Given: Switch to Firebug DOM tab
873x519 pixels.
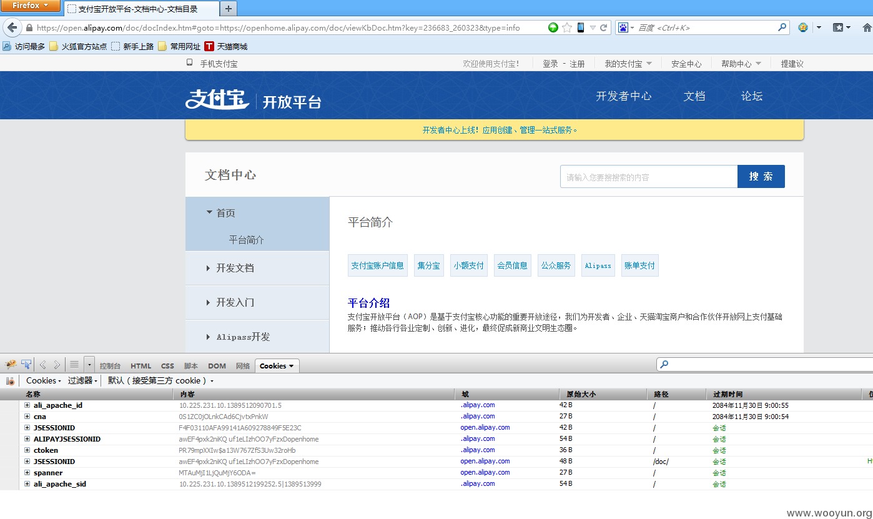Looking at the screenshot, I should click(217, 366).
